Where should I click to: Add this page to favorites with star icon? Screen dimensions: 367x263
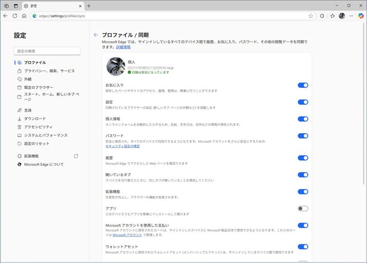311,16
